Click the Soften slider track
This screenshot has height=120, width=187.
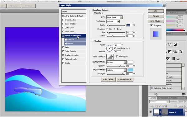116,36
